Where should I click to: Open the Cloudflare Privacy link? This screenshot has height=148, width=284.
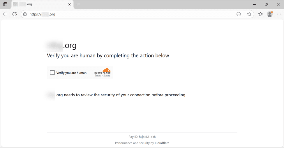pos(107,76)
